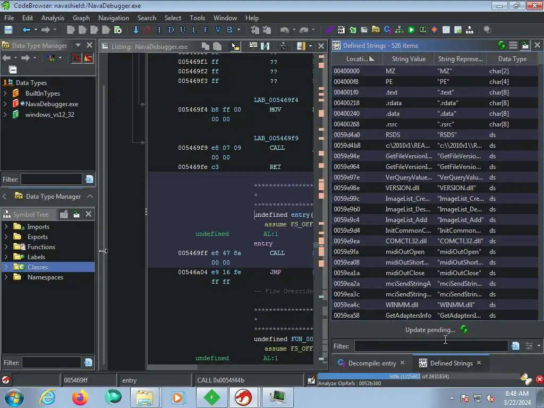Toggle selection navigation in Defined Strings panel
The image size is (544, 408).
pos(524,45)
